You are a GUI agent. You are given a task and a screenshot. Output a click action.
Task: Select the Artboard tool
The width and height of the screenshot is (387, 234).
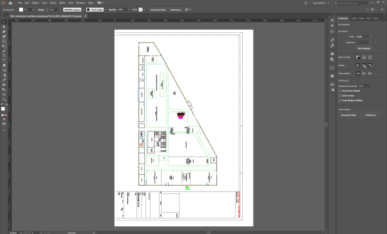[x=4, y=94]
